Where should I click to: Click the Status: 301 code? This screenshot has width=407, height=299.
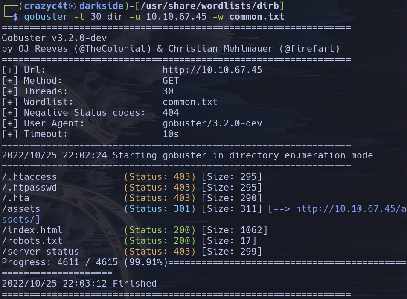coord(160,209)
